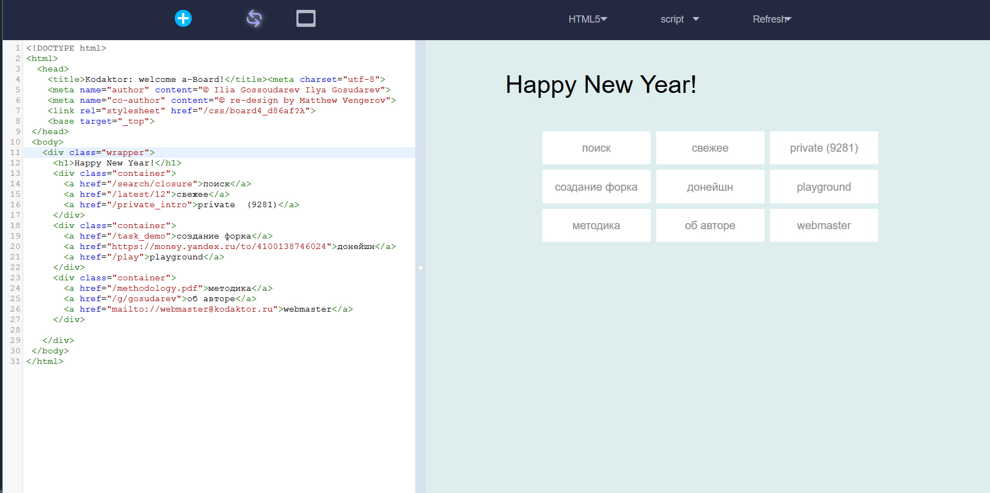Open the Refresh dropdown
The height and width of the screenshot is (493, 990).
coord(772,19)
